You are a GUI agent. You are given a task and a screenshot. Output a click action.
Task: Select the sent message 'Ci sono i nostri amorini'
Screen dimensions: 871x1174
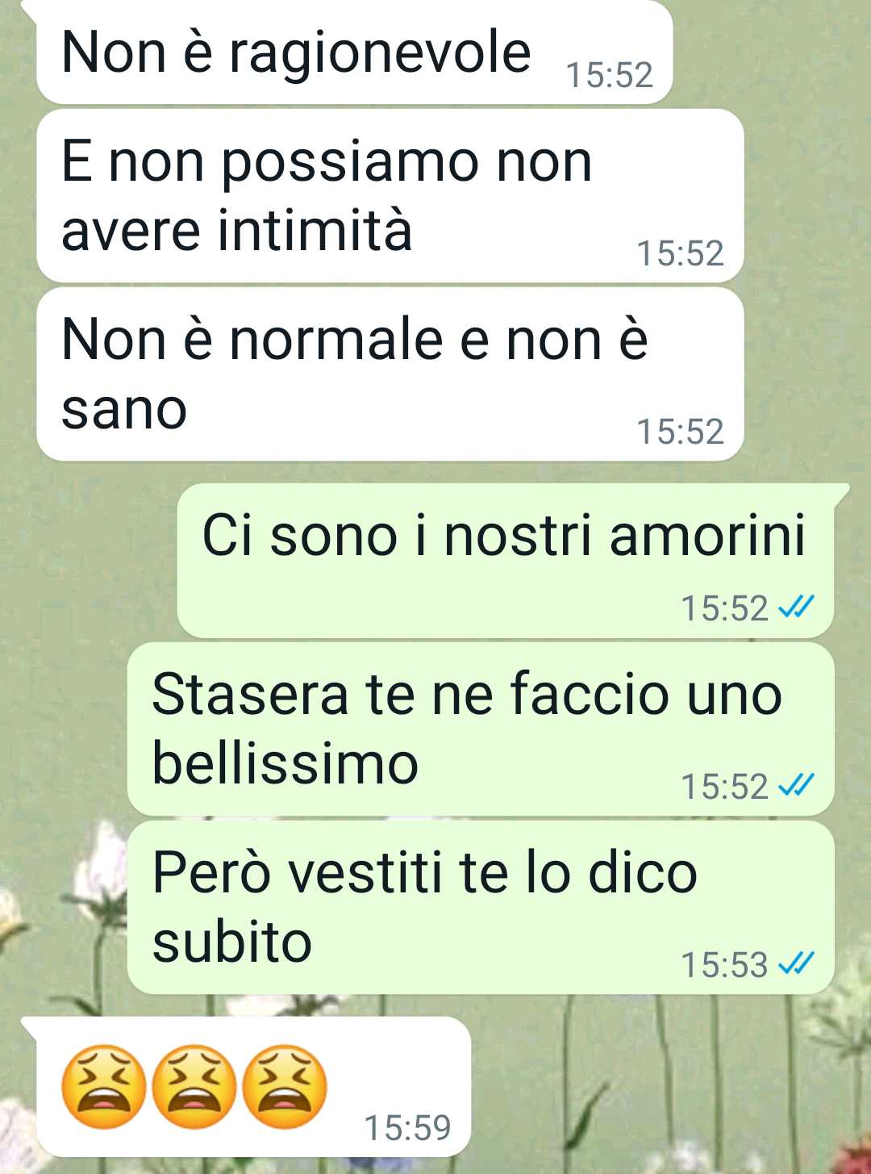(506, 561)
